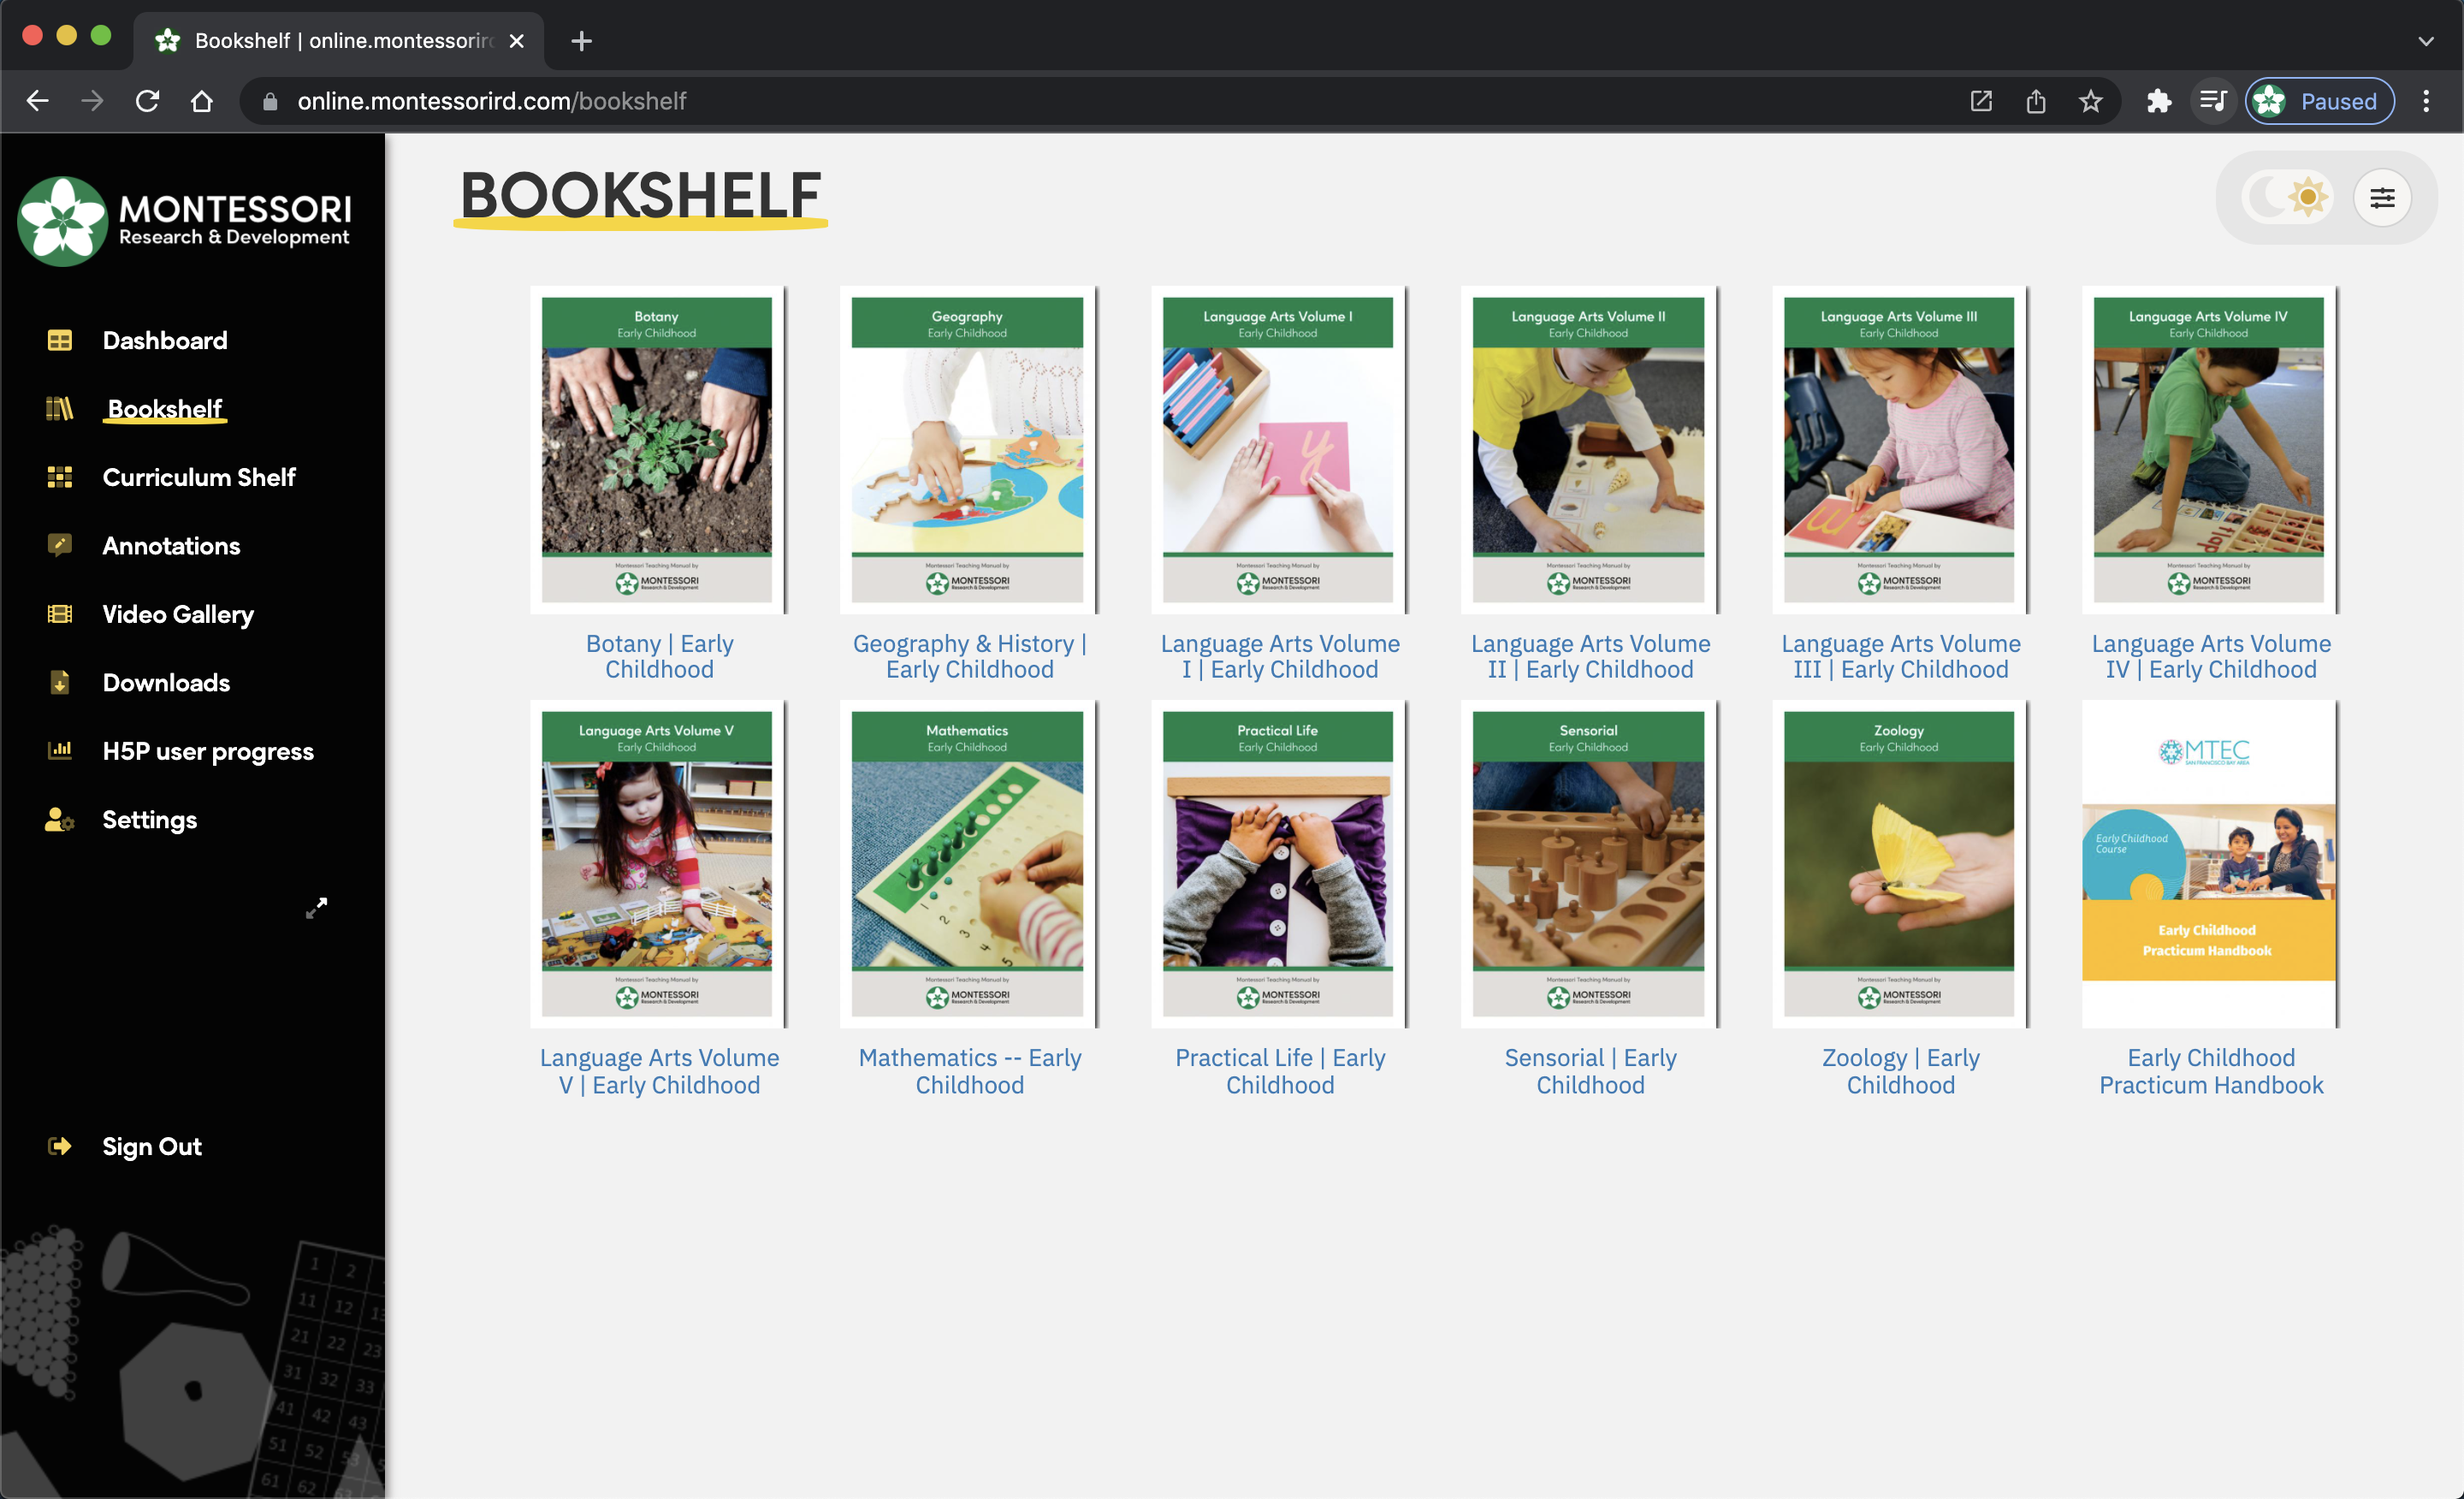
Task: Open Curriculum Shelf menu item
Action: point(199,477)
